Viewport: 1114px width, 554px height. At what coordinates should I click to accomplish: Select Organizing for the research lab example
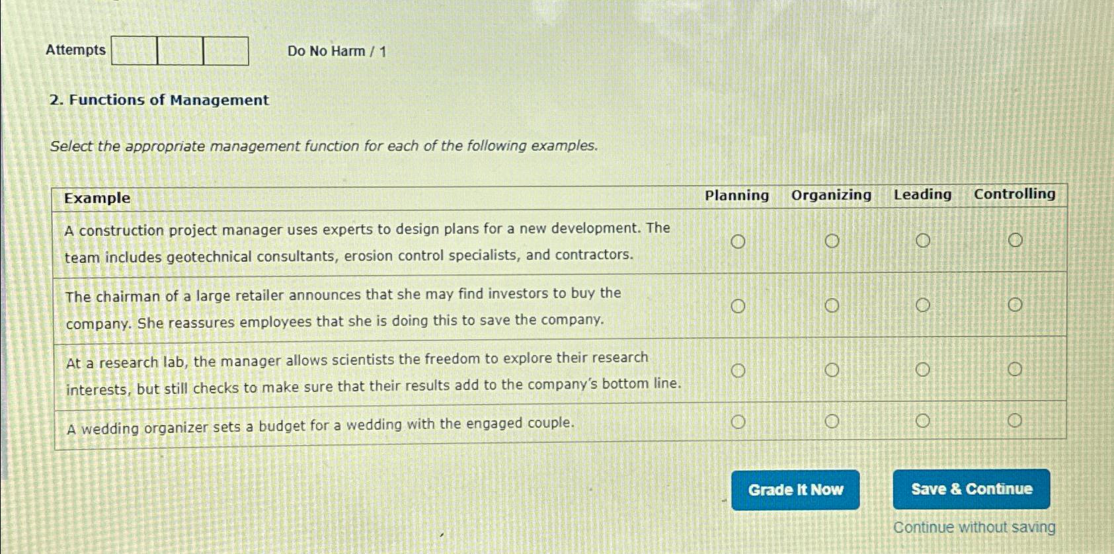click(833, 370)
